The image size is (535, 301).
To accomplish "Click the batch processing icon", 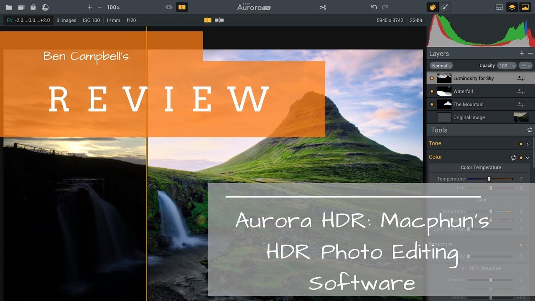I will (x=21, y=8).
